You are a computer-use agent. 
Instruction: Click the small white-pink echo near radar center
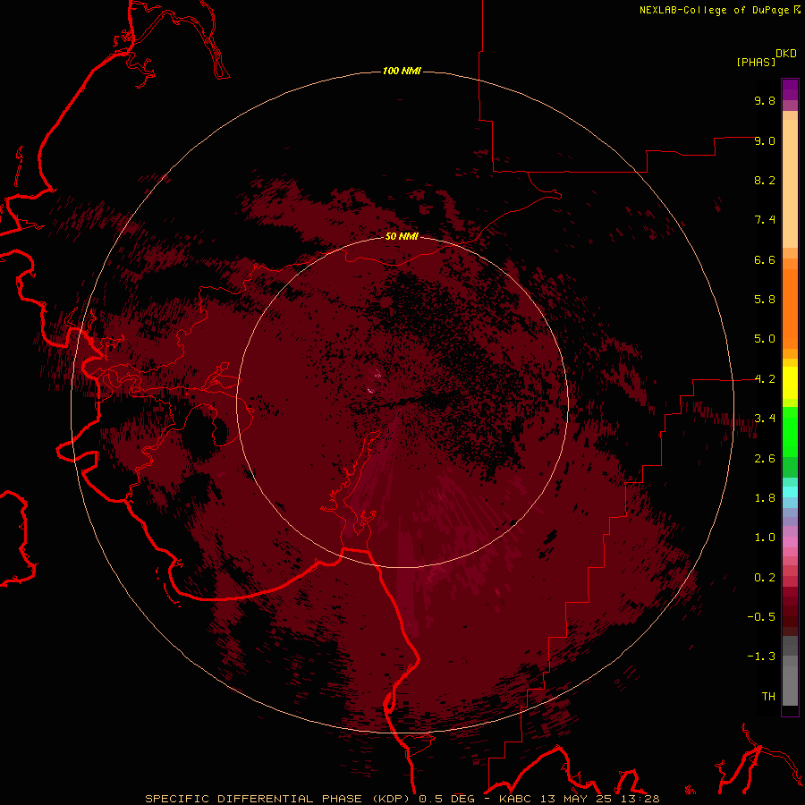pos(370,391)
